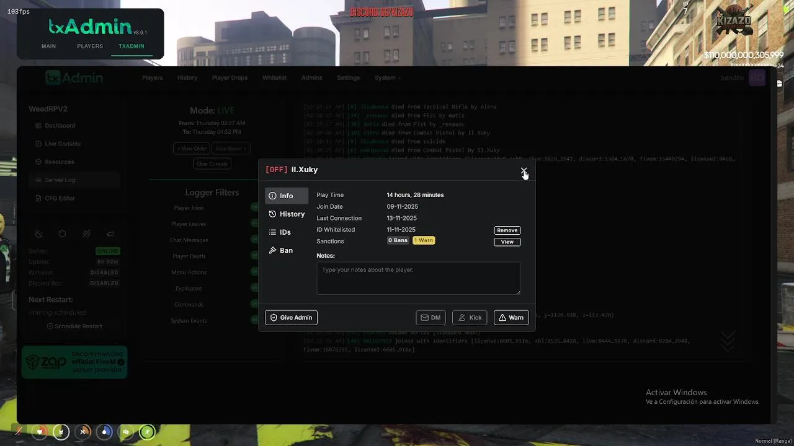Click the restart server circular arrow icon
The width and height of the screenshot is (794, 446).
62,234
